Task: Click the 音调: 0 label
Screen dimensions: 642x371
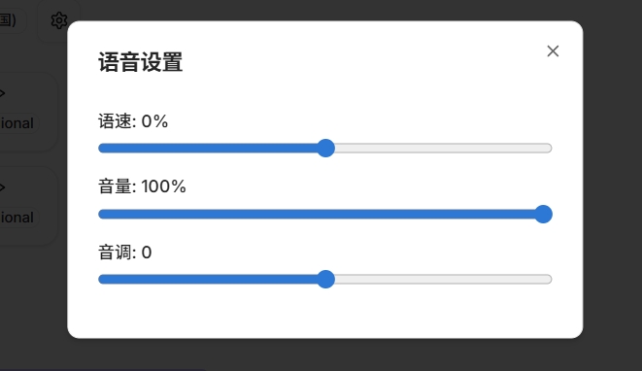Action: 125,253
